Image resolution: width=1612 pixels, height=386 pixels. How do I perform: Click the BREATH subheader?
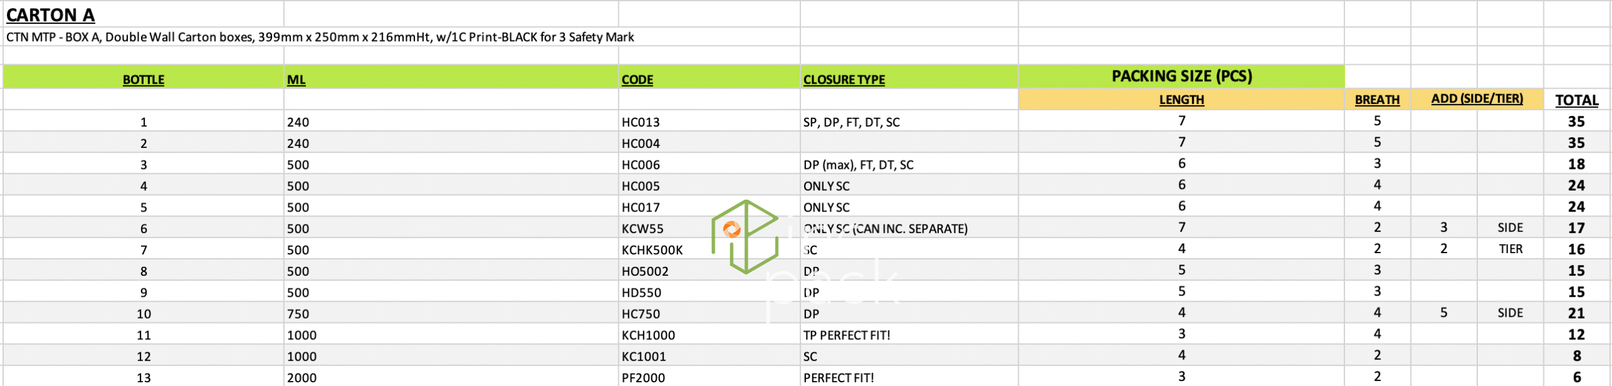click(x=1377, y=99)
